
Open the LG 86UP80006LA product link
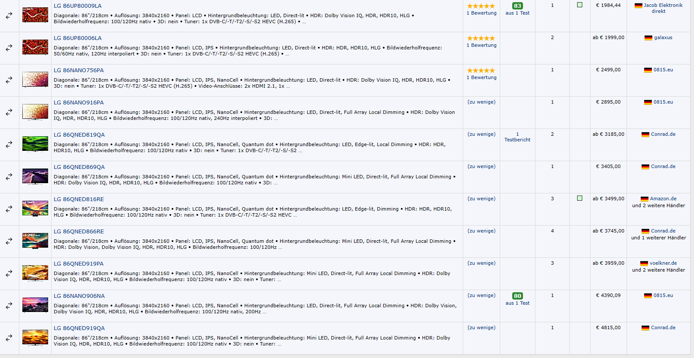[78, 38]
